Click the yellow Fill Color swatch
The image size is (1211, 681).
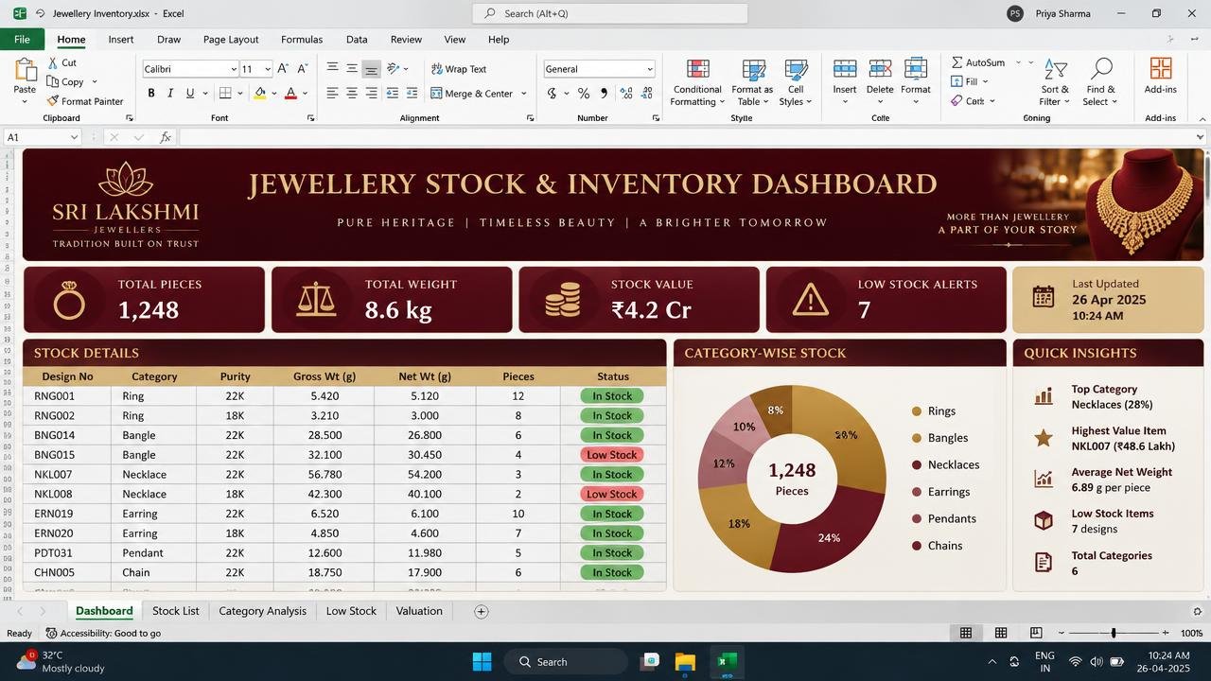point(260,94)
